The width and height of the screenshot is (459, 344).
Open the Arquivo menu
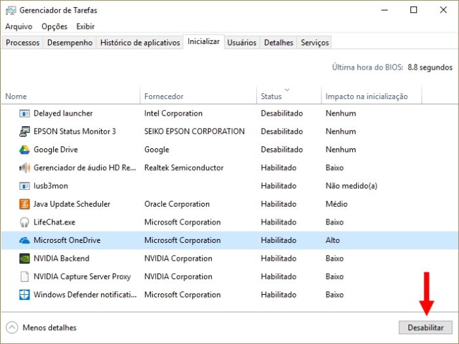point(19,26)
